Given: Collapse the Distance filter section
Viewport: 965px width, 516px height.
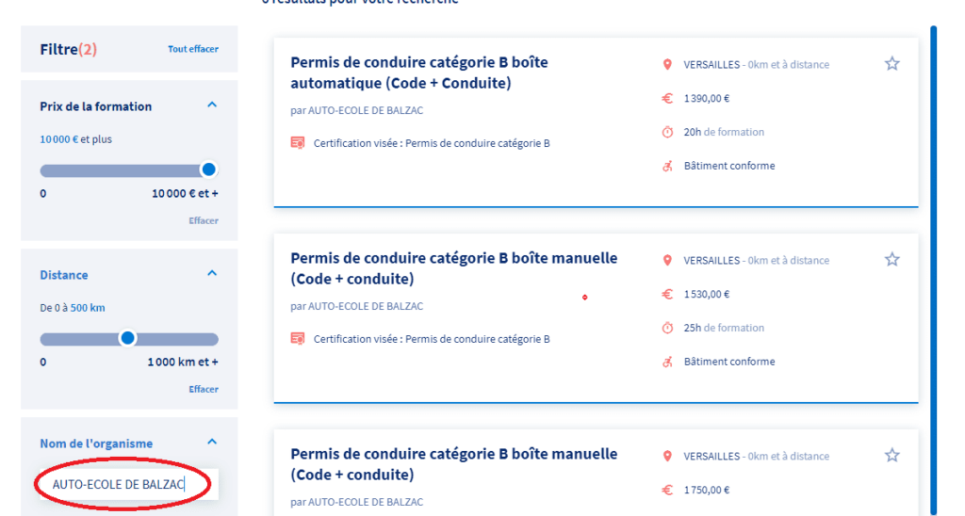Looking at the screenshot, I should [212, 274].
